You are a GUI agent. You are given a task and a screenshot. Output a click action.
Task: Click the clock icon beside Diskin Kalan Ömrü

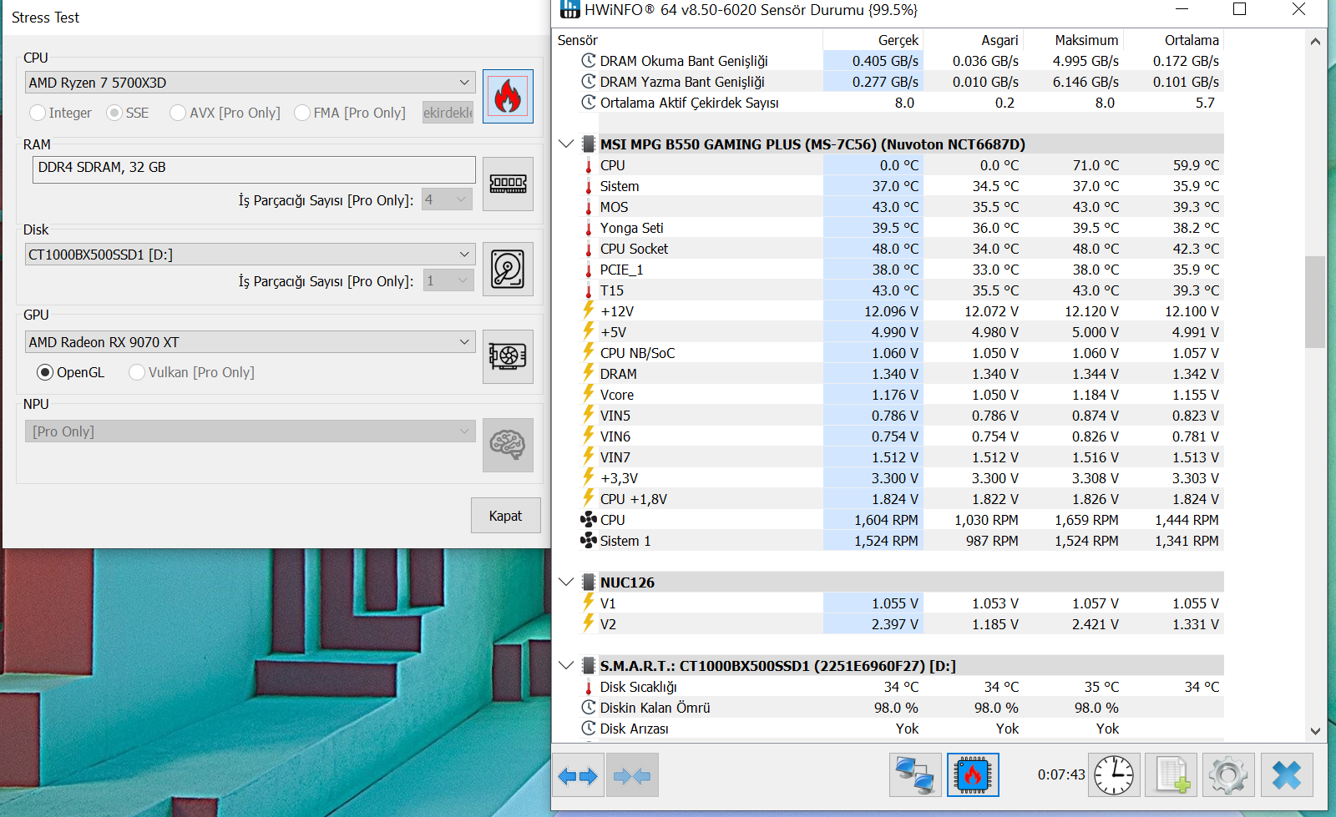click(589, 708)
